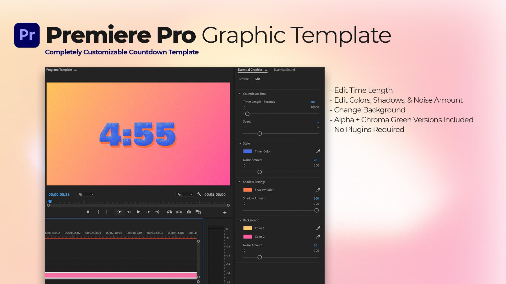Open the Fit zoom level dropdown
506x284 pixels.
(x=86, y=194)
